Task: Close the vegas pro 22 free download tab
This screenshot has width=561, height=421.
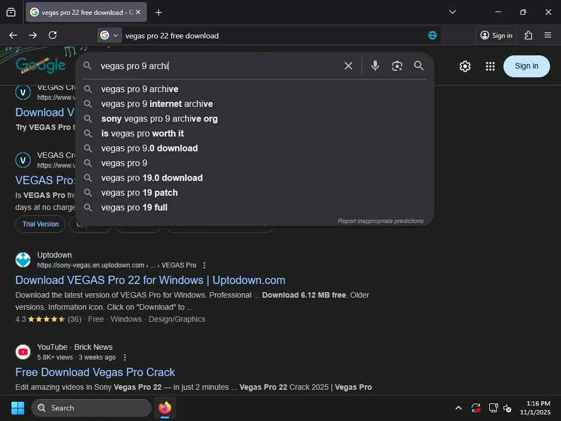Action: point(138,13)
